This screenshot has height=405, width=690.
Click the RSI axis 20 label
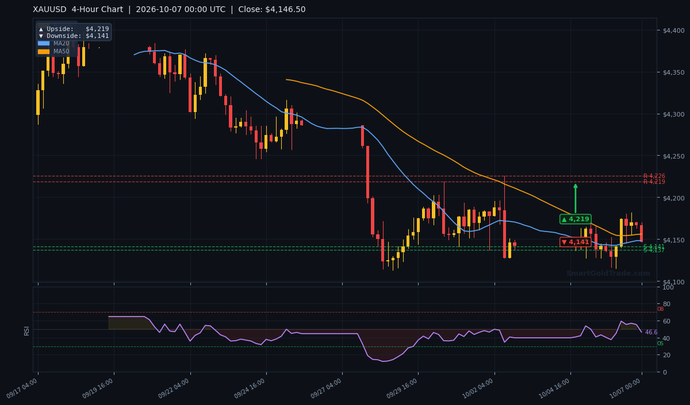point(666,355)
